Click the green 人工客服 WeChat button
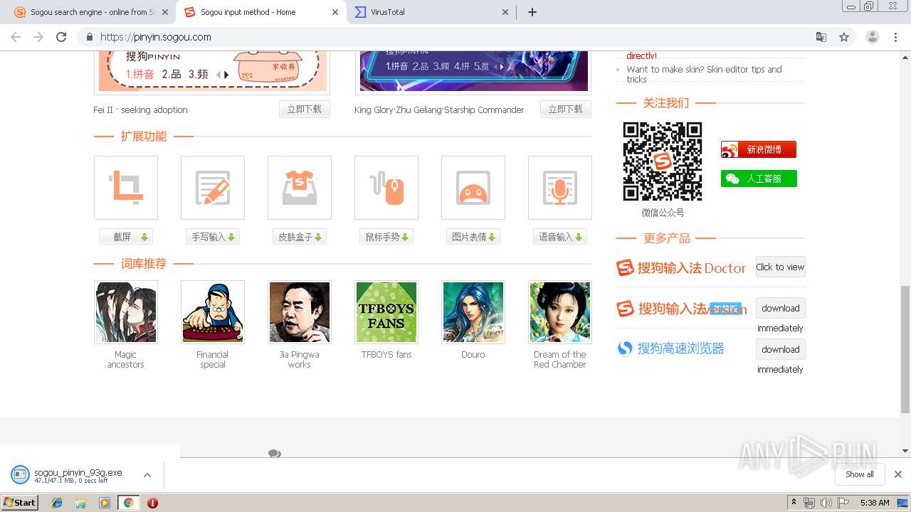Viewport: 911px width, 512px height. (x=759, y=178)
